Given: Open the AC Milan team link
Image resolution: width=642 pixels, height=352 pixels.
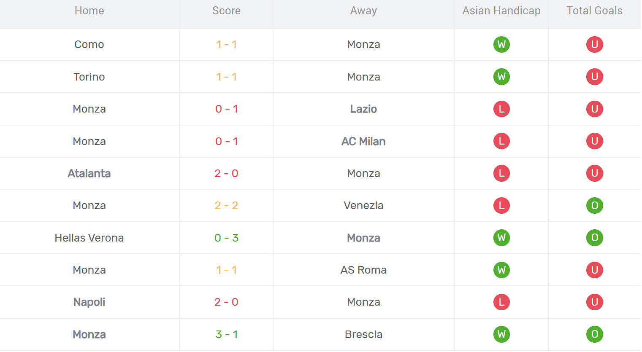Looking at the screenshot, I should click(x=363, y=141).
